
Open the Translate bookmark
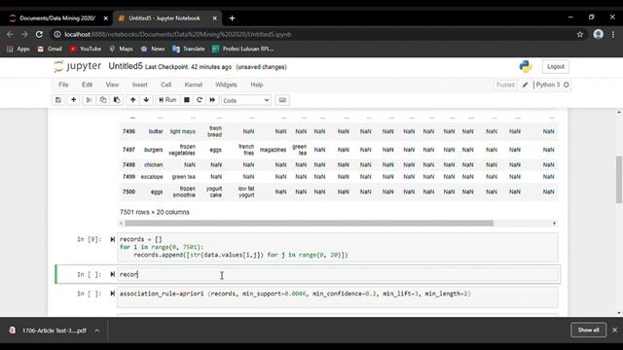pyautogui.click(x=189, y=49)
